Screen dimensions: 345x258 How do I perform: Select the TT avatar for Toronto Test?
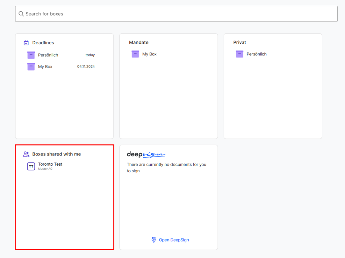tap(31, 166)
